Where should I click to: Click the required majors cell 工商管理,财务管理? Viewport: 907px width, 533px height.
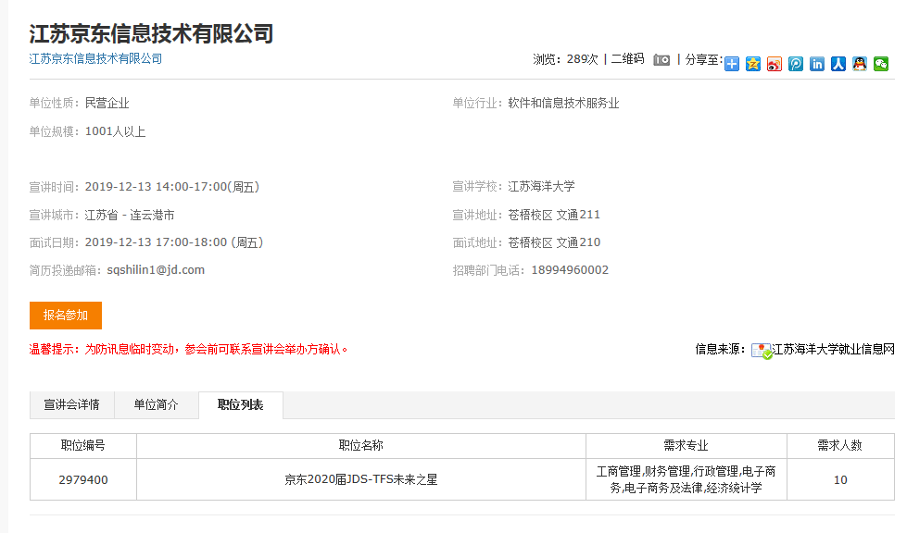click(686, 479)
